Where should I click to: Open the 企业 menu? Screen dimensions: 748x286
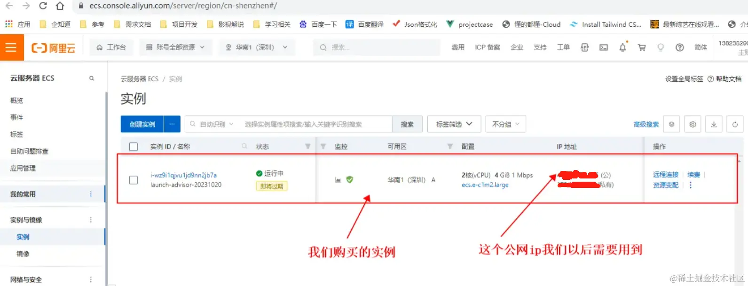(517, 47)
